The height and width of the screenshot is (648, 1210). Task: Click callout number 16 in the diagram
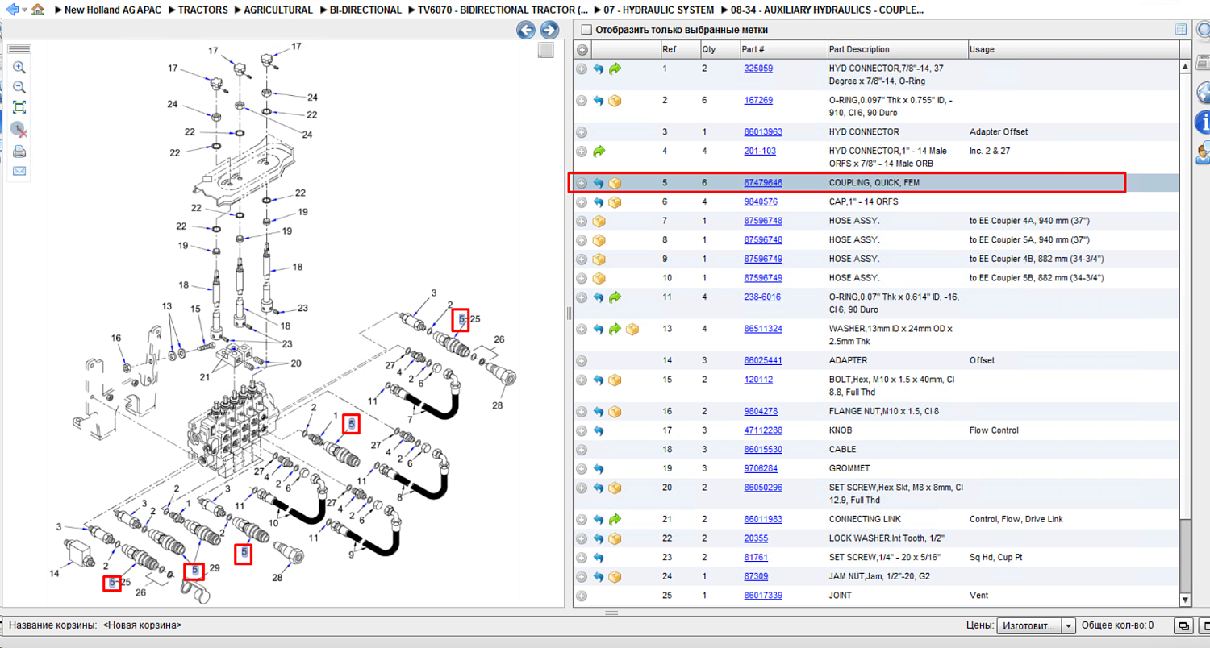click(116, 339)
